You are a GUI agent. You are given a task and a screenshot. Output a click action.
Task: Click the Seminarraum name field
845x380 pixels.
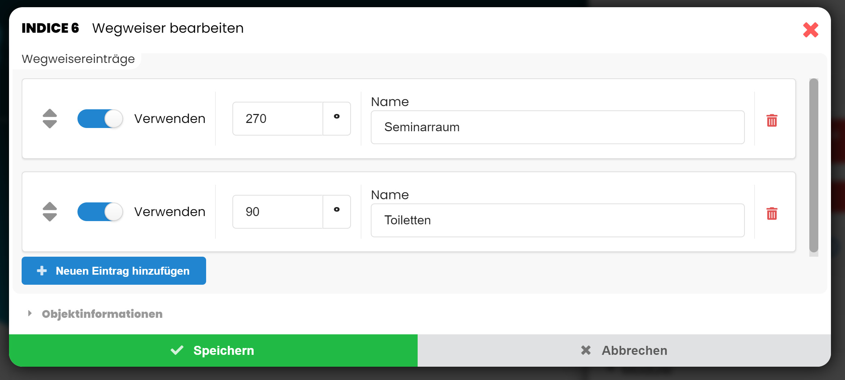[x=557, y=127]
